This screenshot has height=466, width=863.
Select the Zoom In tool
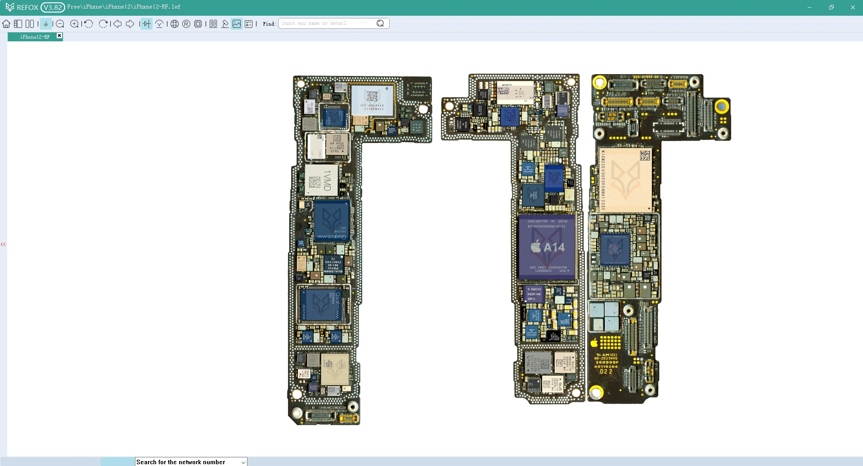pos(75,23)
